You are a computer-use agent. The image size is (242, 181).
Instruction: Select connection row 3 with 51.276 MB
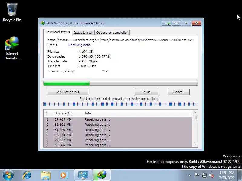point(118,130)
